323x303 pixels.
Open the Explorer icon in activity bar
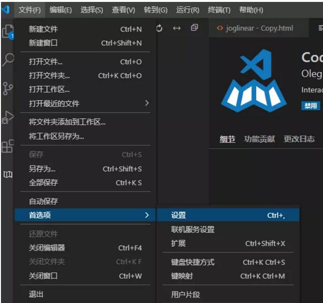pyautogui.click(x=8, y=31)
